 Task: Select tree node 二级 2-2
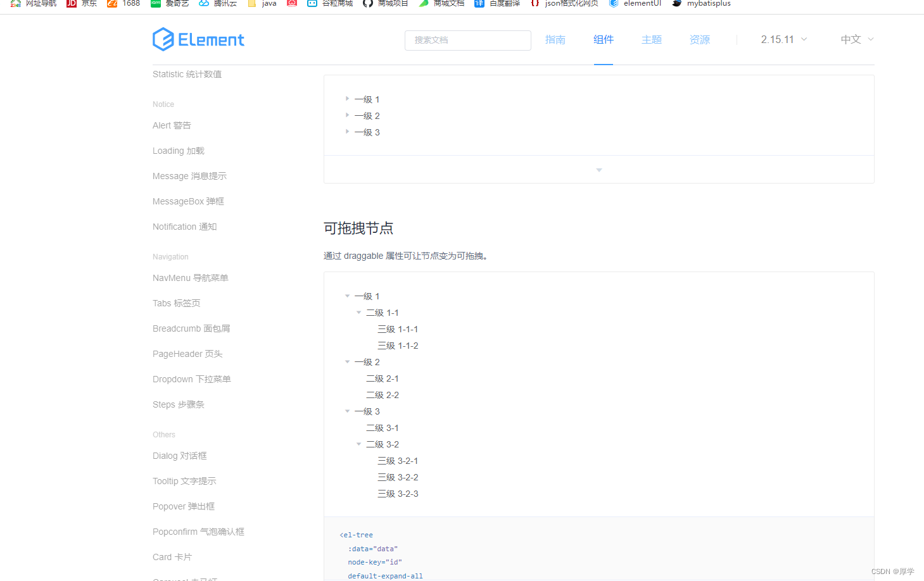(x=383, y=395)
